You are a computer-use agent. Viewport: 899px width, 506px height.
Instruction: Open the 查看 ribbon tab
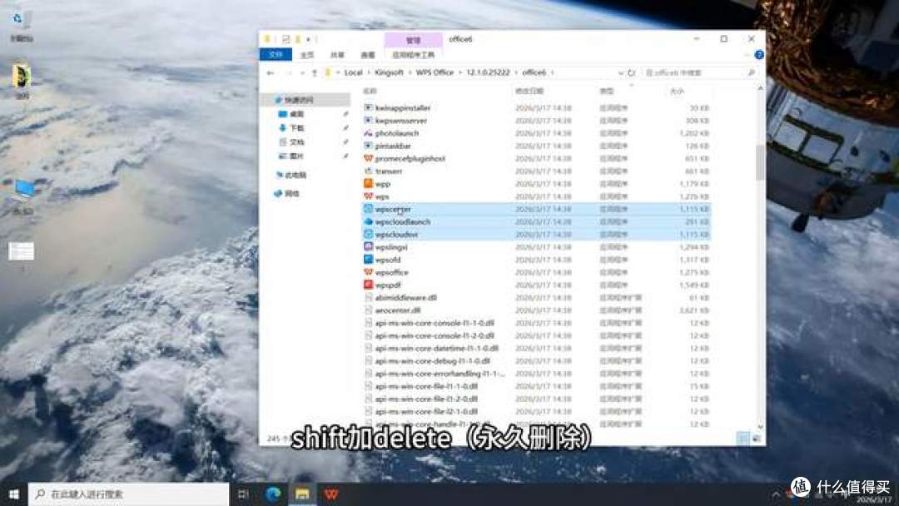368,55
